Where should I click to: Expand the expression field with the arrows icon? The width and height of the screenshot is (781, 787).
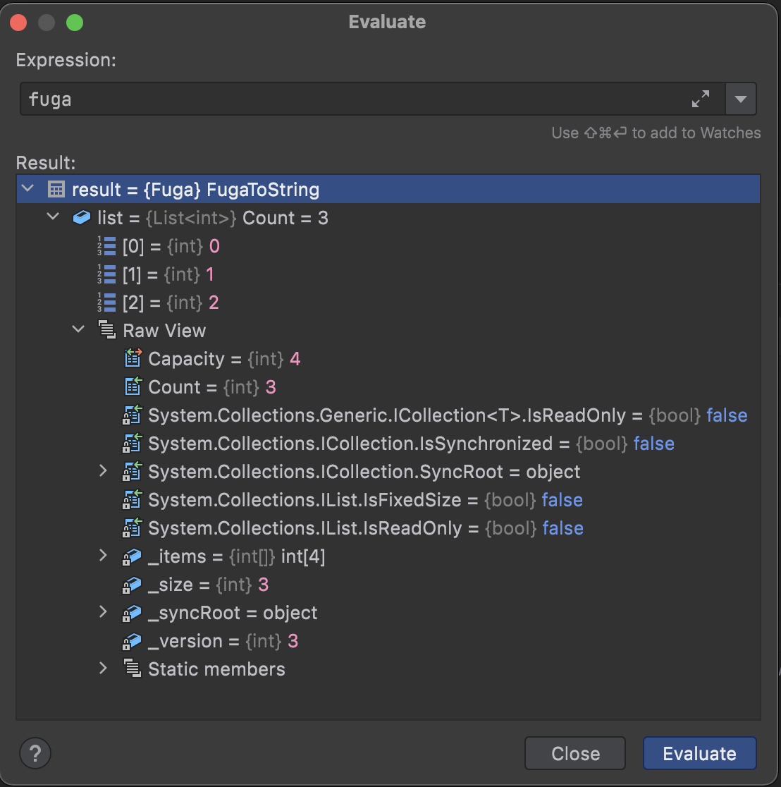click(701, 99)
